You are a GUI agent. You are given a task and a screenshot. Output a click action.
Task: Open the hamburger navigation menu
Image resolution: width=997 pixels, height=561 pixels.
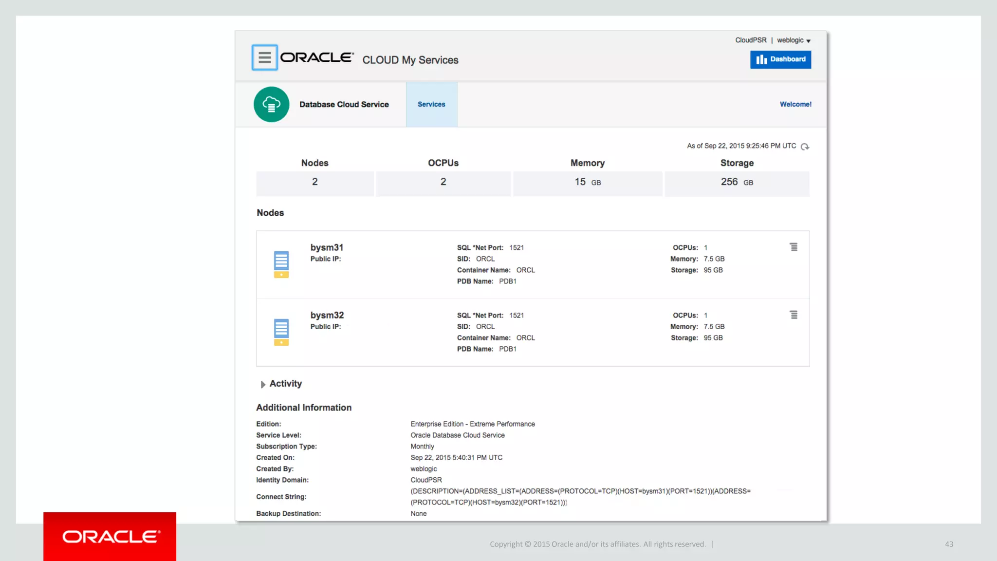tap(264, 57)
